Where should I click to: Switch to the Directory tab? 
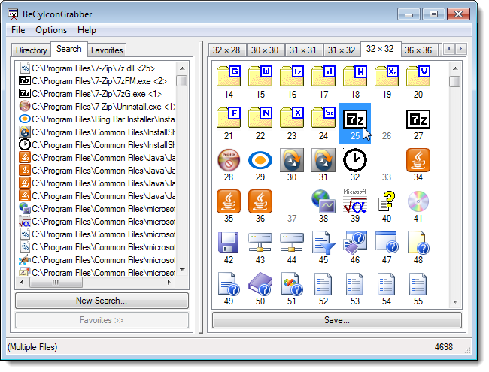coord(31,50)
